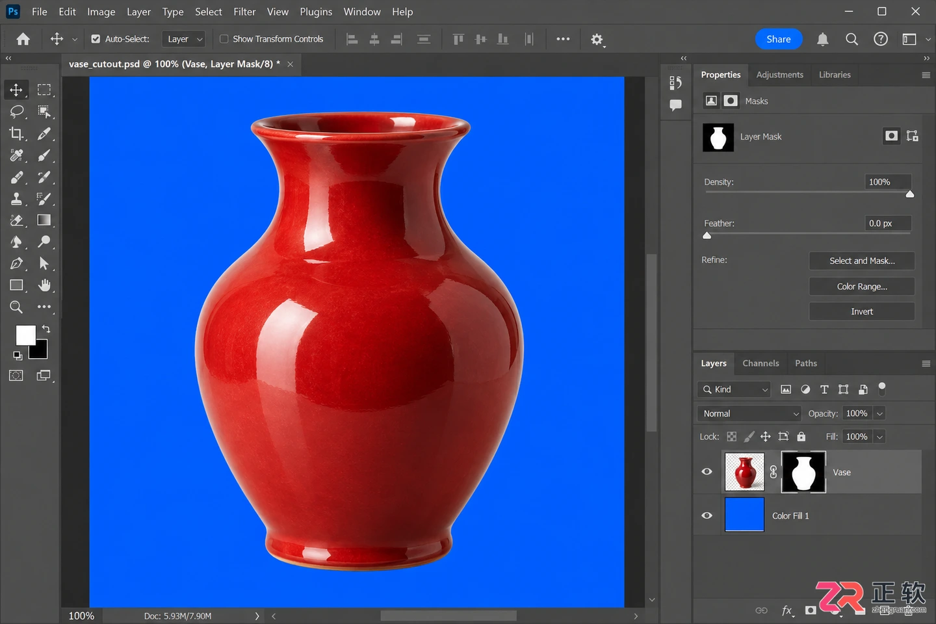Enable Show Transform Controls checkbox

[x=224, y=39]
